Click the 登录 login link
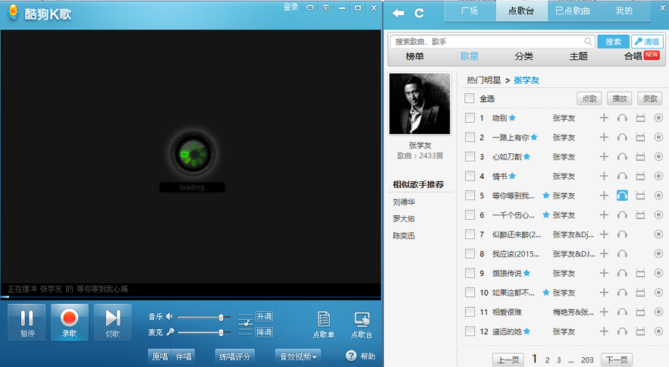 291,8
